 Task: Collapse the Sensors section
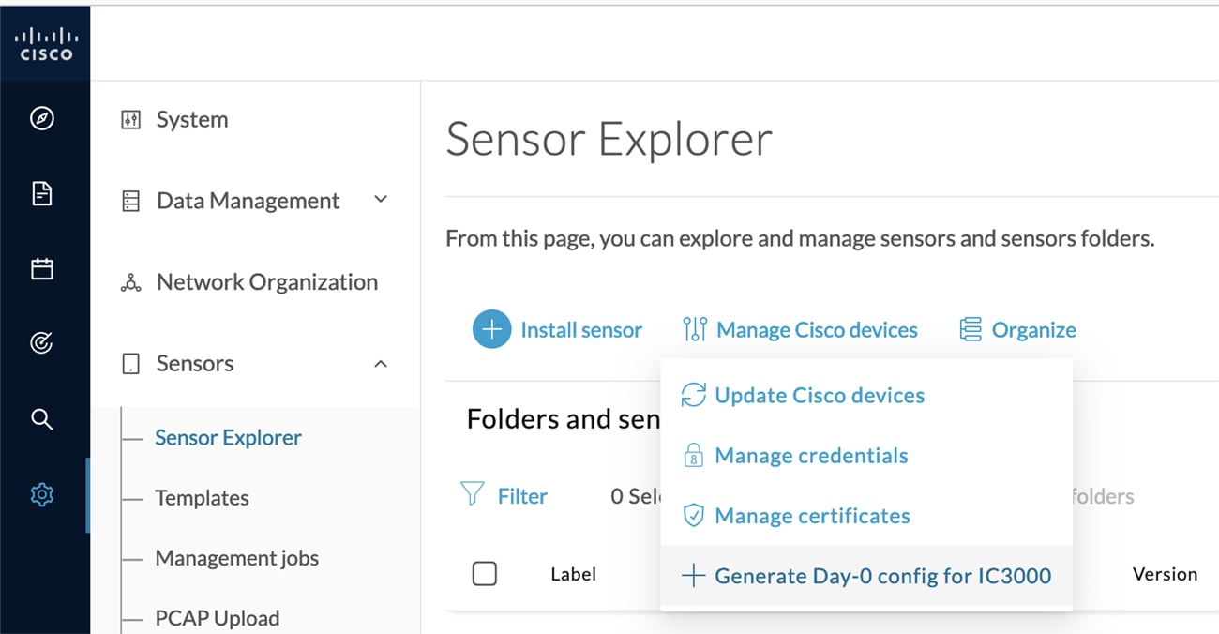[x=381, y=363]
